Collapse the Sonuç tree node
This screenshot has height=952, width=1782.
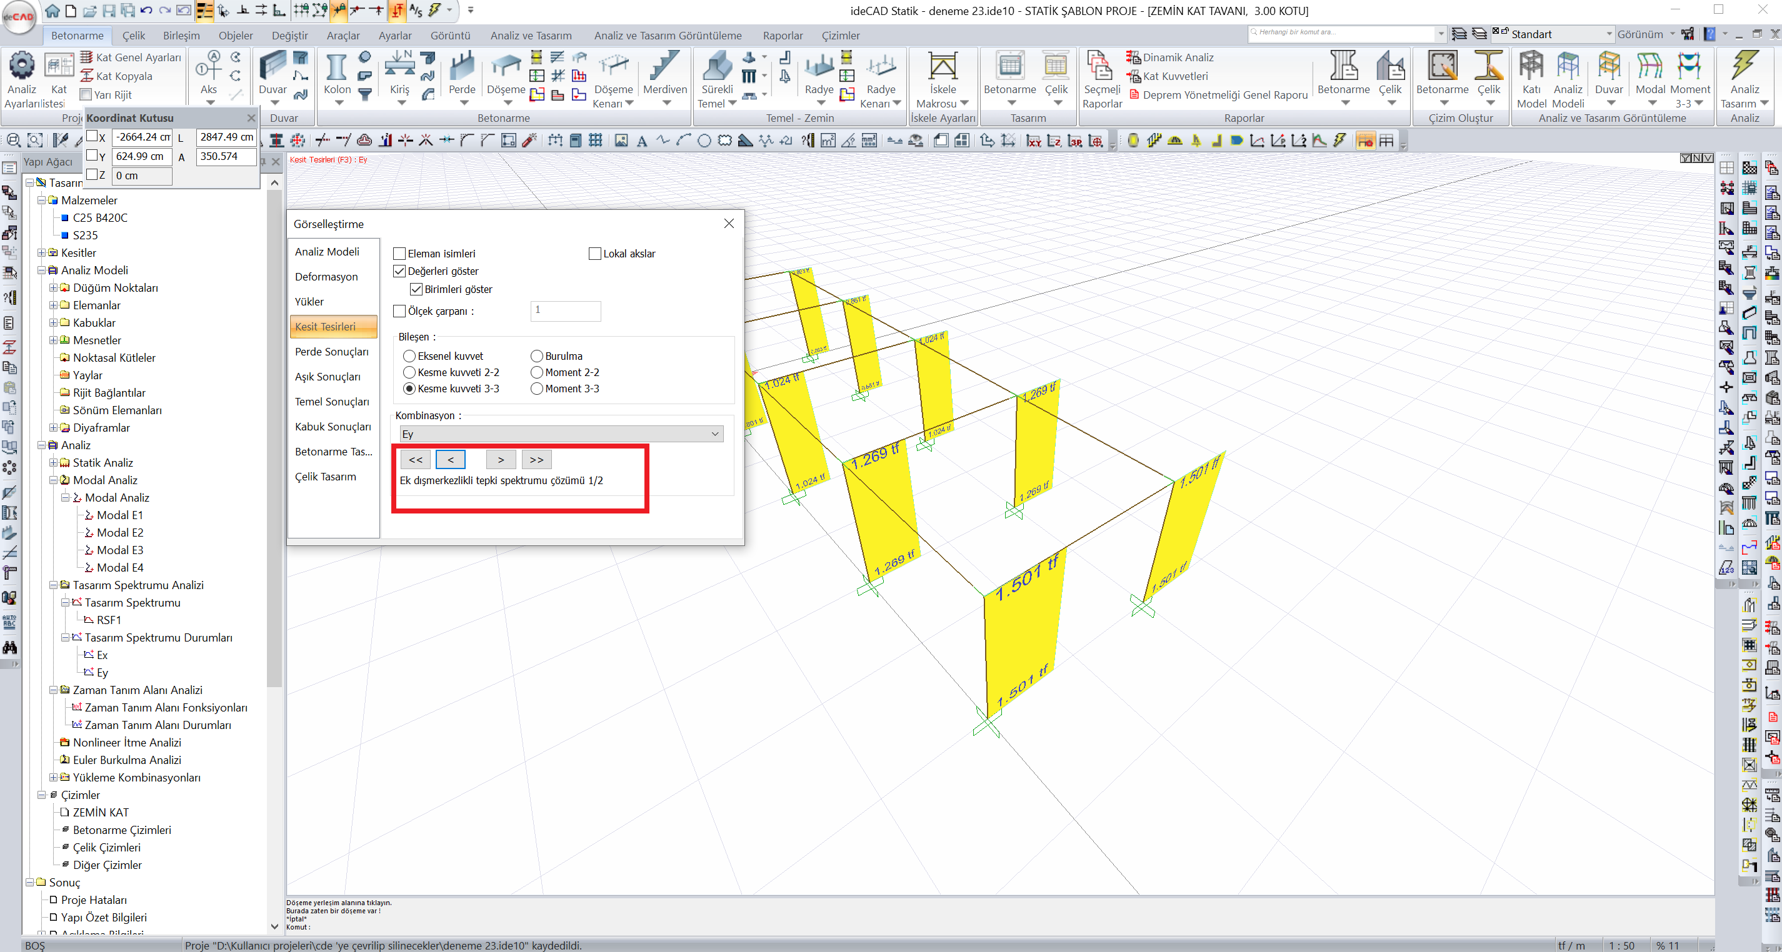tap(30, 882)
